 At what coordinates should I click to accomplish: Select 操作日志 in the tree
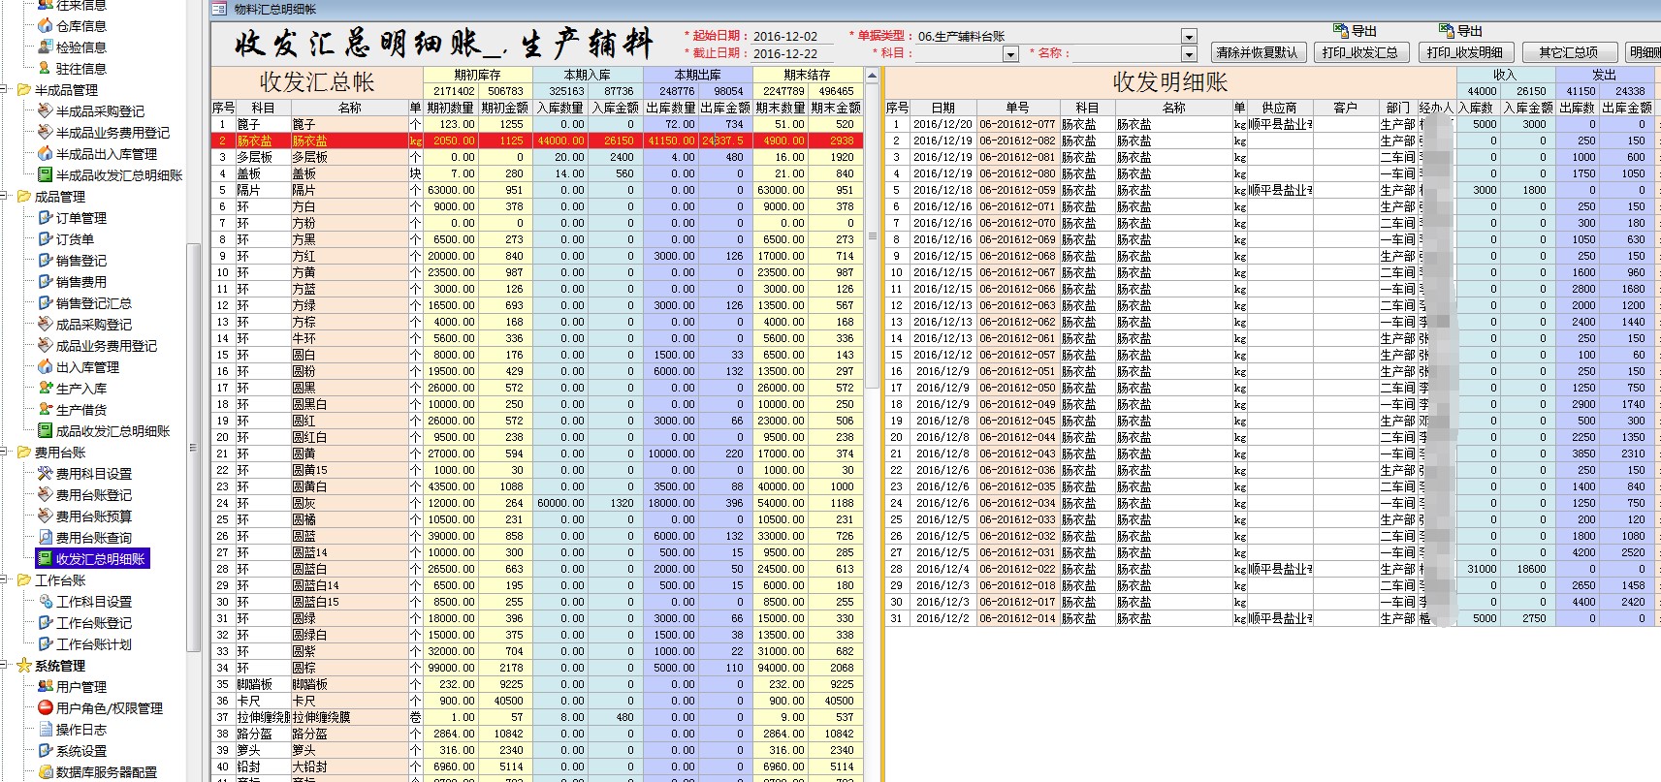[x=81, y=730]
